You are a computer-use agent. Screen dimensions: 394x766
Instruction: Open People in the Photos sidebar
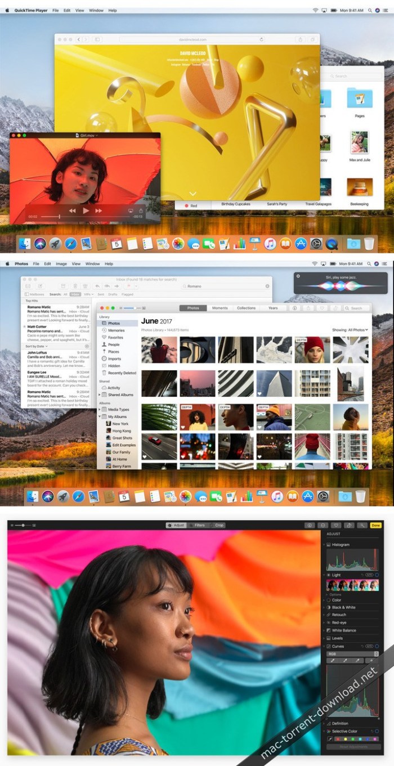click(114, 344)
